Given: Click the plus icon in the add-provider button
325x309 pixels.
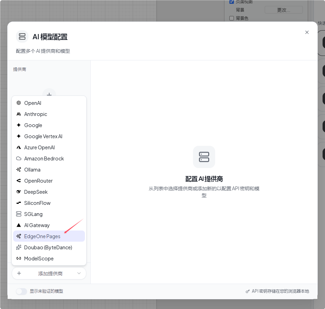Looking at the screenshot, I should click(x=19, y=273).
